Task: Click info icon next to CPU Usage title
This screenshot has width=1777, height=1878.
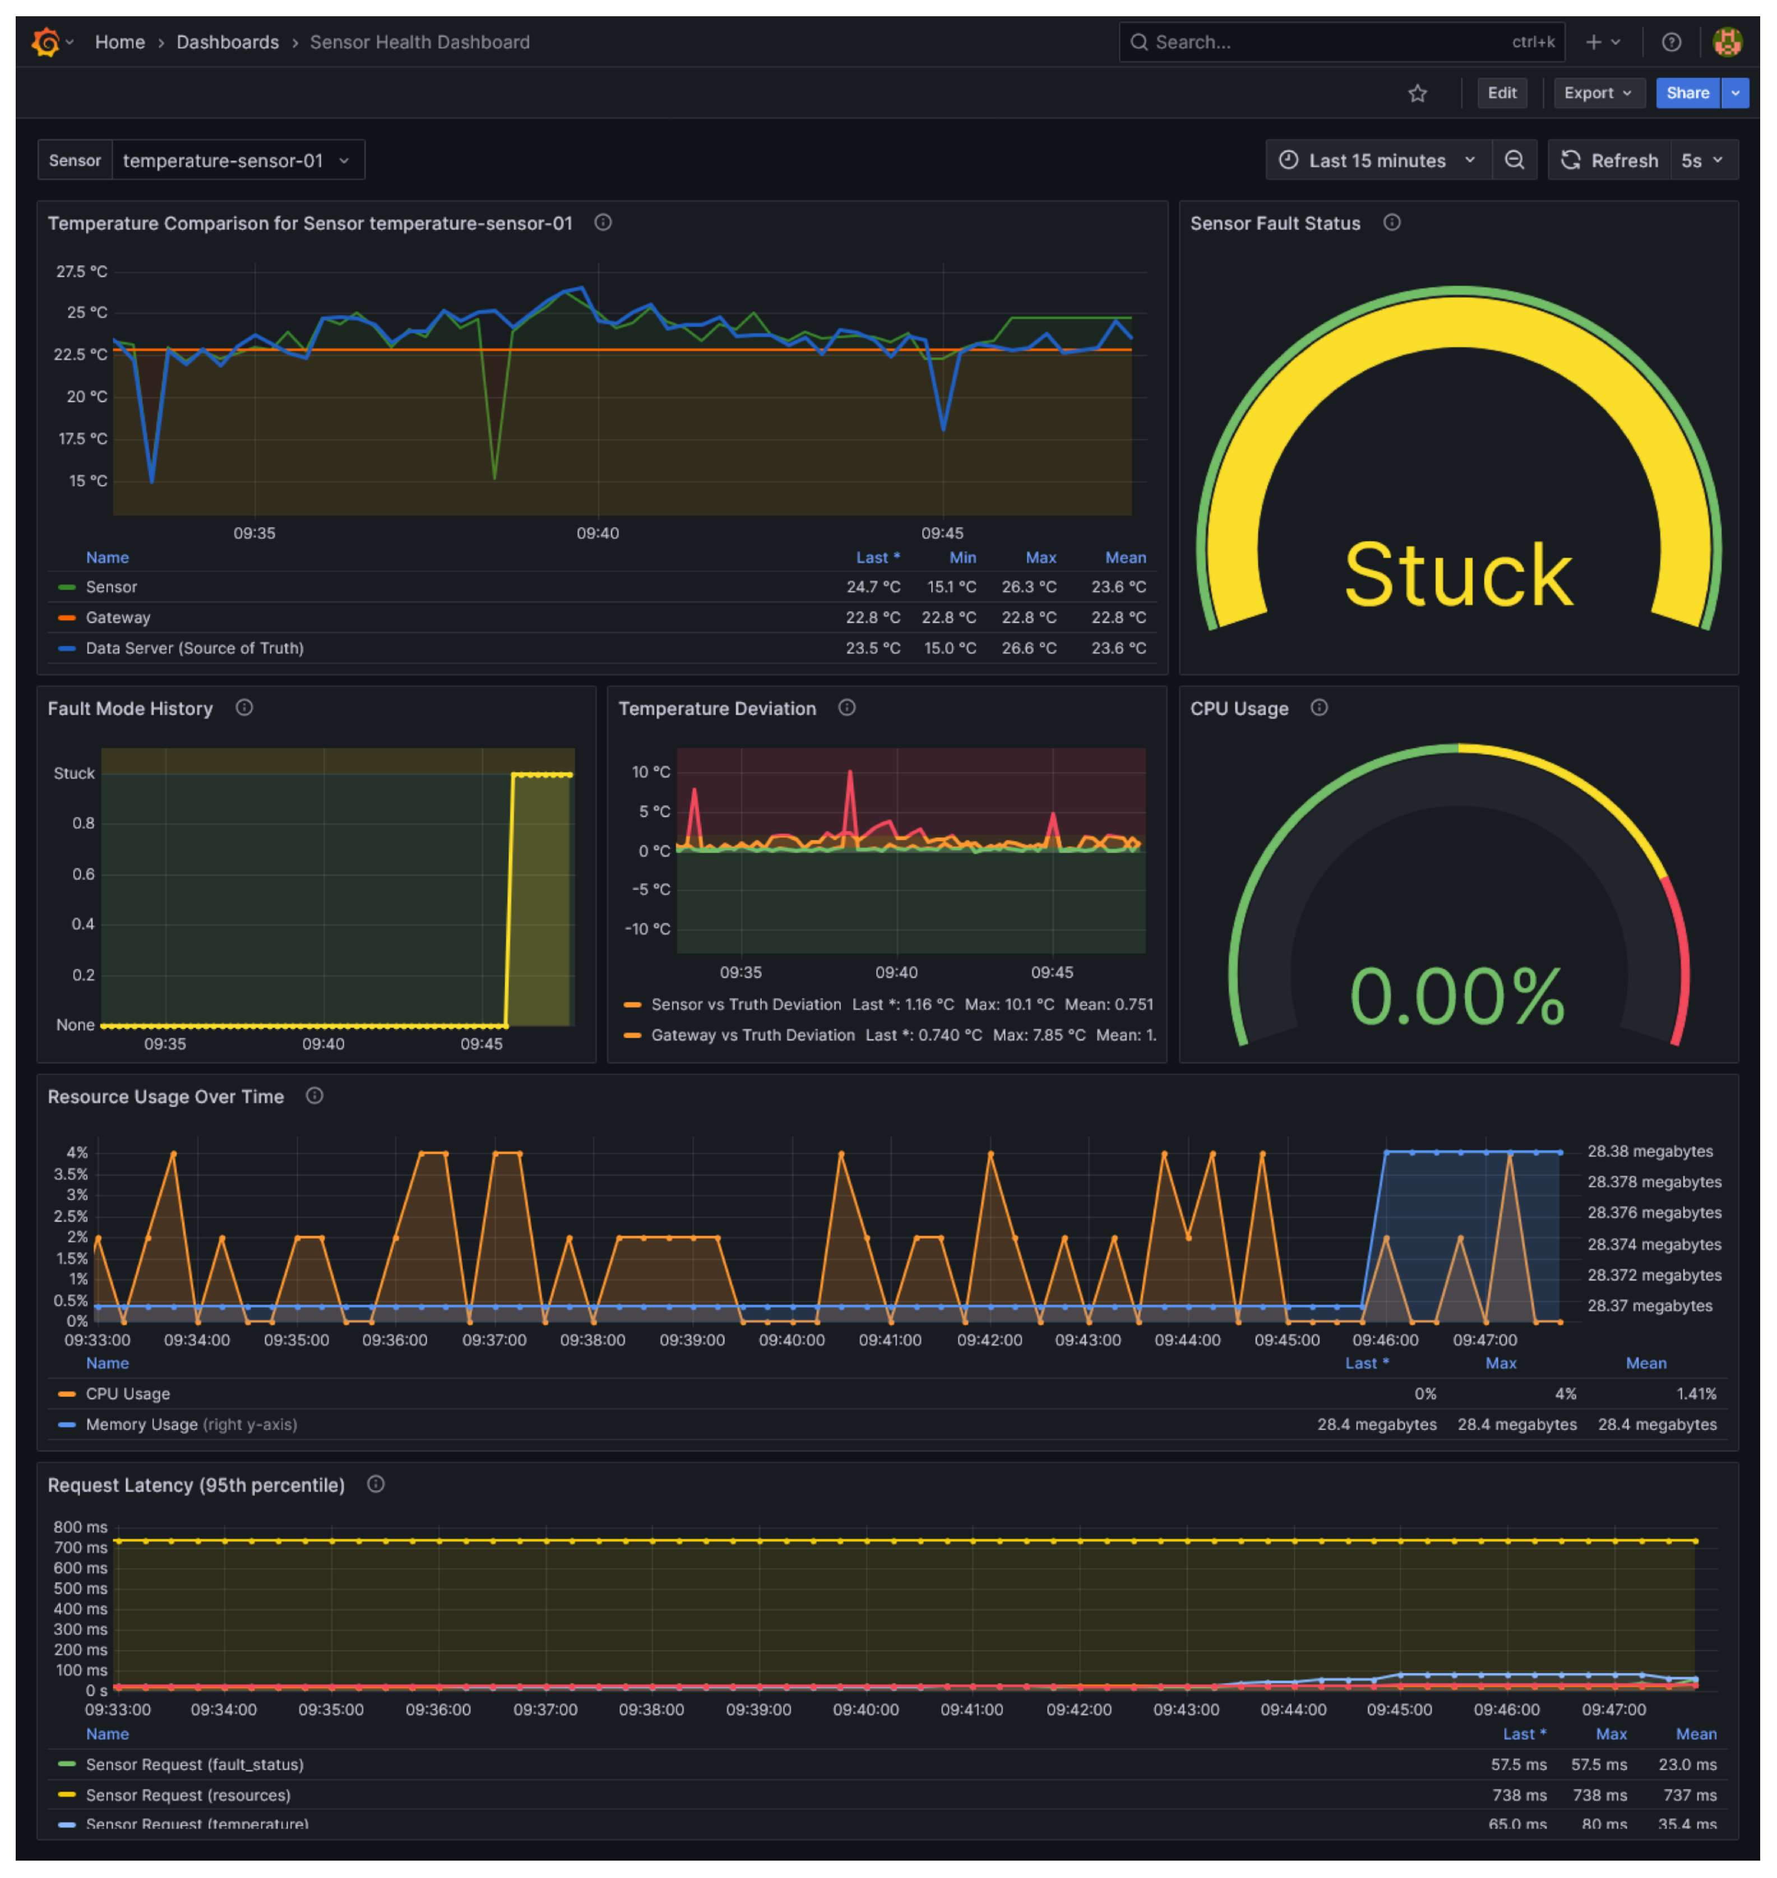Action: point(1318,707)
